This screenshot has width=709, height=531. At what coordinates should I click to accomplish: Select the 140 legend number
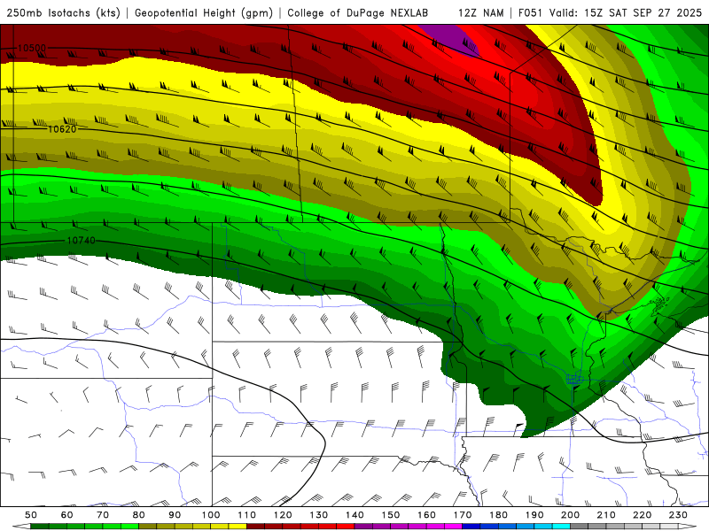[x=354, y=515]
